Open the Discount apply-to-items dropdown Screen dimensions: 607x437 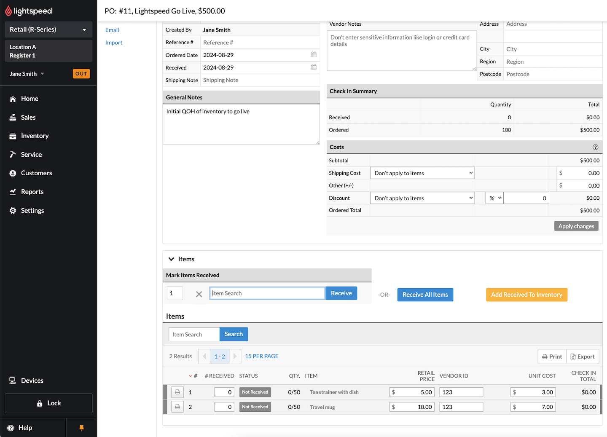point(422,198)
